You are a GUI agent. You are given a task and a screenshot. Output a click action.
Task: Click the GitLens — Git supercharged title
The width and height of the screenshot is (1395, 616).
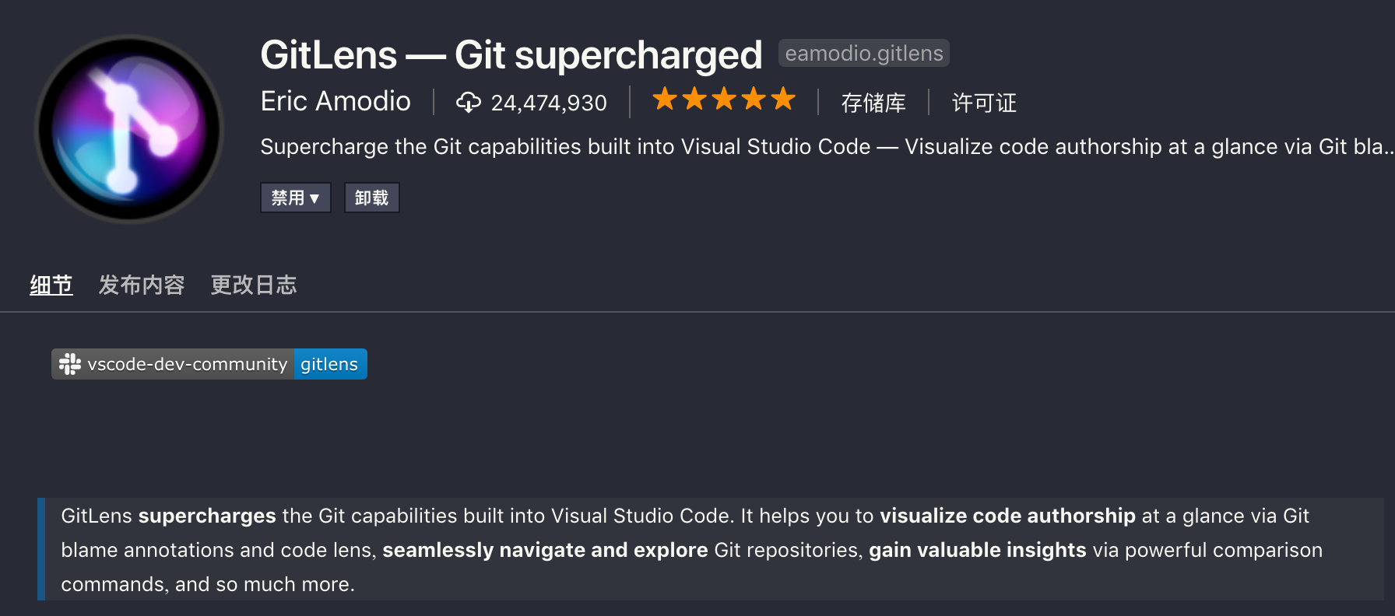click(x=511, y=54)
